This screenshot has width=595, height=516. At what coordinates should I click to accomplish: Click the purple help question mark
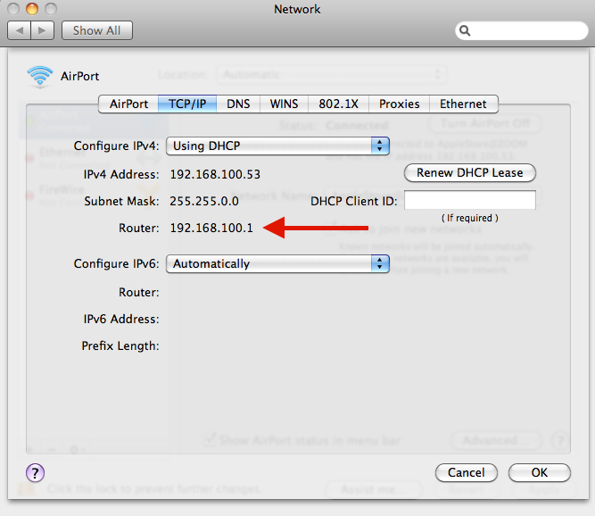[x=36, y=473]
